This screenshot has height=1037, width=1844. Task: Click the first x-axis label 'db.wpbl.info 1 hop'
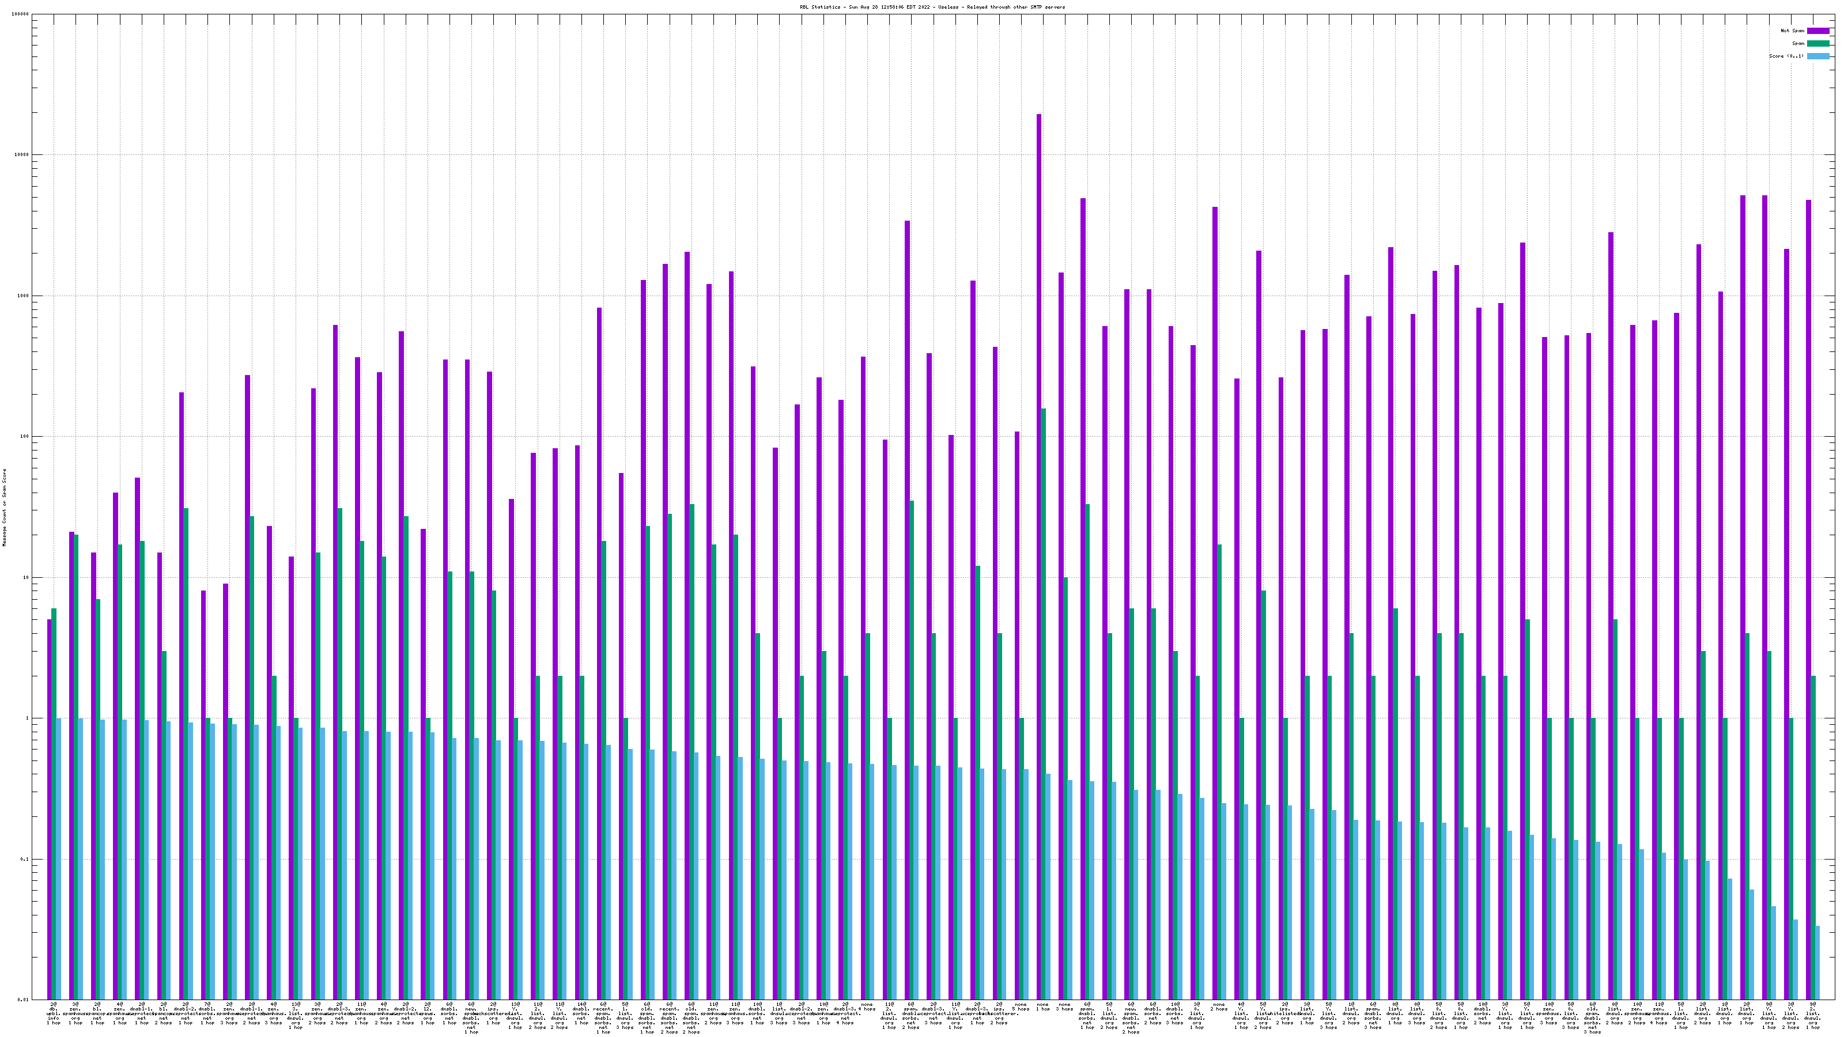[54, 1013]
